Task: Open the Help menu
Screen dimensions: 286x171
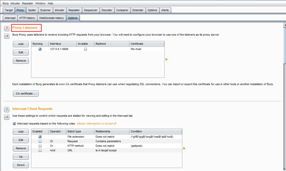Action: click(51, 3)
